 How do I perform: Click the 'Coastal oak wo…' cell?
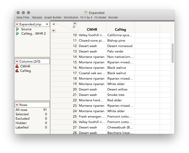pos(92,73)
